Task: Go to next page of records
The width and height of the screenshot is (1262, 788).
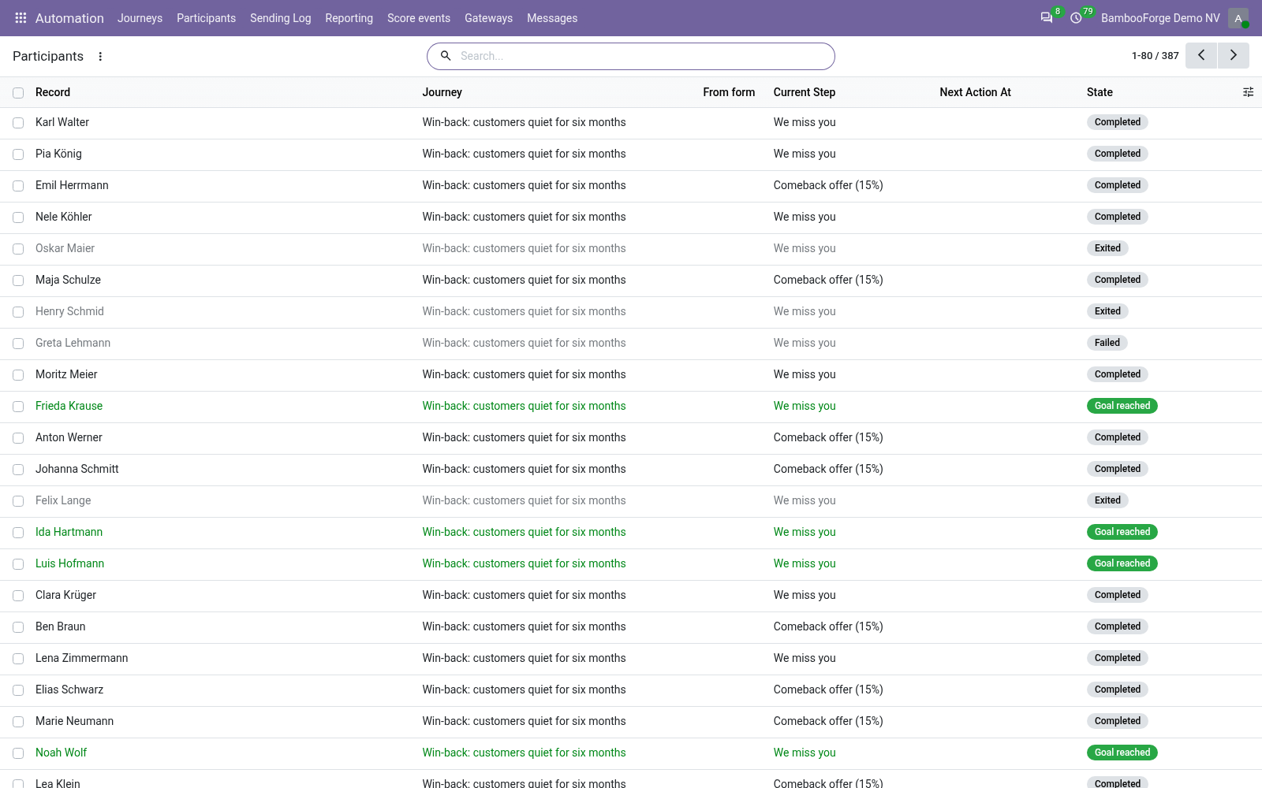Action: 1234,55
